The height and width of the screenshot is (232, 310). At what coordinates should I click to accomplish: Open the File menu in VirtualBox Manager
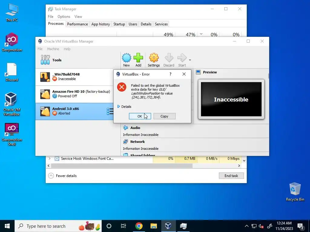tap(40, 49)
